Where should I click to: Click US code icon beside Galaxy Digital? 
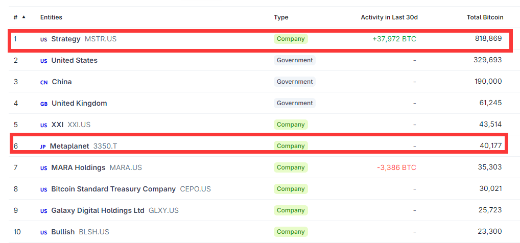(x=44, y=211)
